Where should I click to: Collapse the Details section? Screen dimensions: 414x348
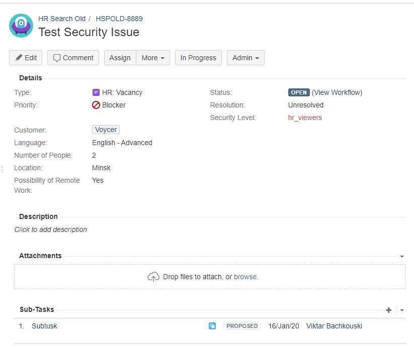coord(30,78)
